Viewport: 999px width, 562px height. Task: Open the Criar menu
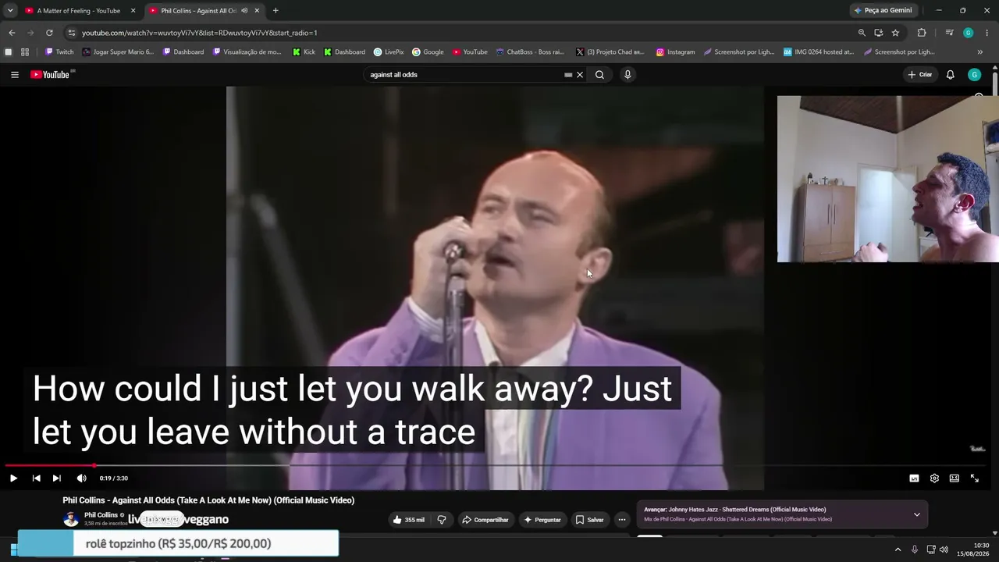(x=920, y=75)
